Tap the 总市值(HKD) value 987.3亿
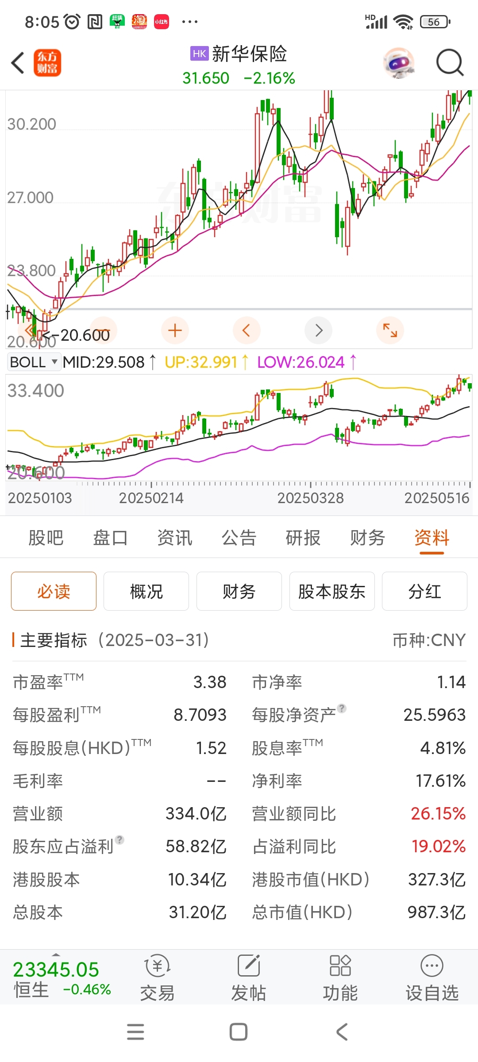Viewport: 478px width, 1062px height. tap(437, 912)
